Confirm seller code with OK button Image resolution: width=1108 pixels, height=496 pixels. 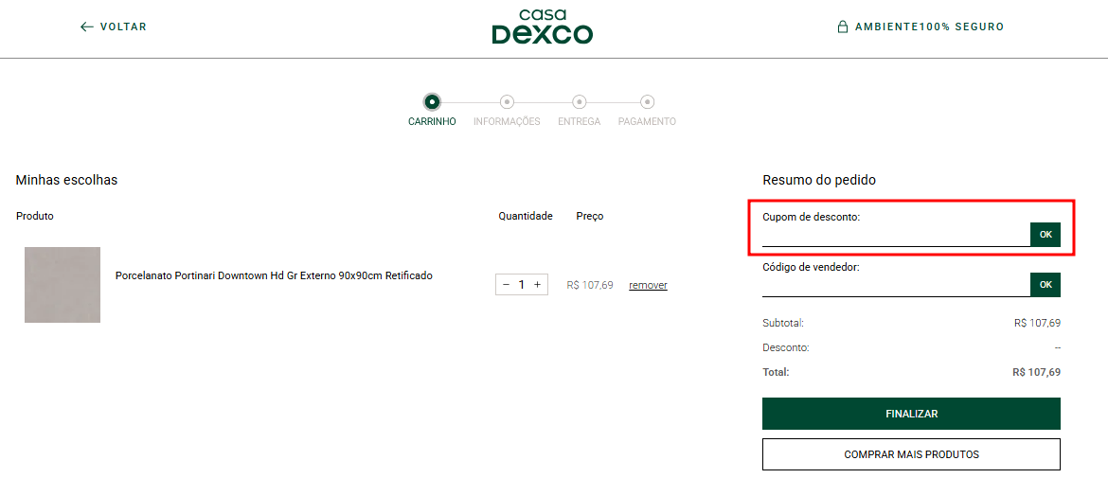point(1045,285)
